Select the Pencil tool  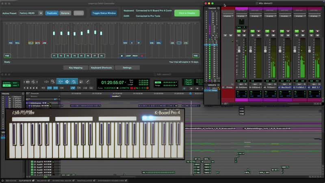coord(88,82)
